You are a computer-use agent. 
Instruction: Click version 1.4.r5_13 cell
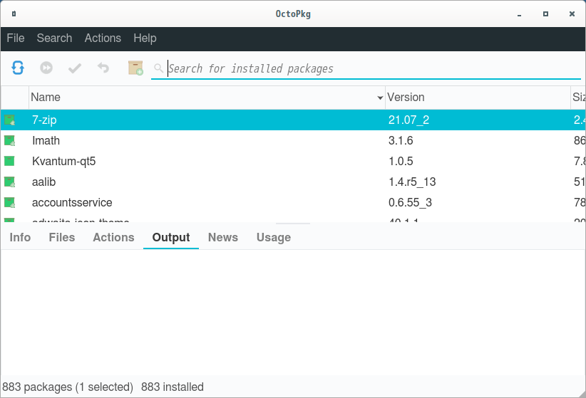click(412, 182)
